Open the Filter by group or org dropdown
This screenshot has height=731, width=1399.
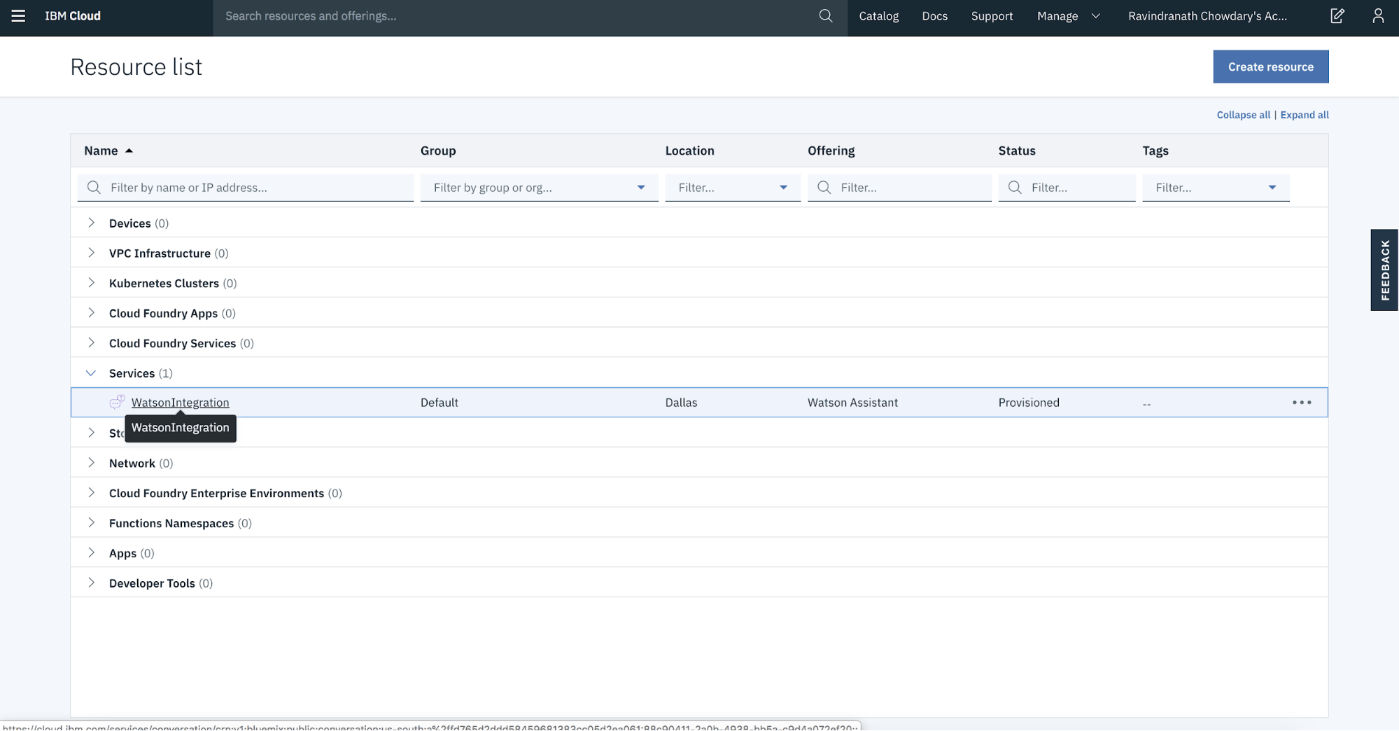click(539, 187)
